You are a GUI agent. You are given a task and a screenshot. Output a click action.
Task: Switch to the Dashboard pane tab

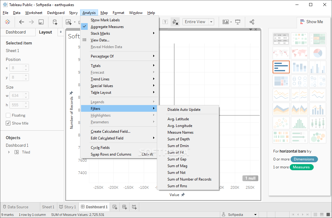pyautogui.click(x=16, y=32)
